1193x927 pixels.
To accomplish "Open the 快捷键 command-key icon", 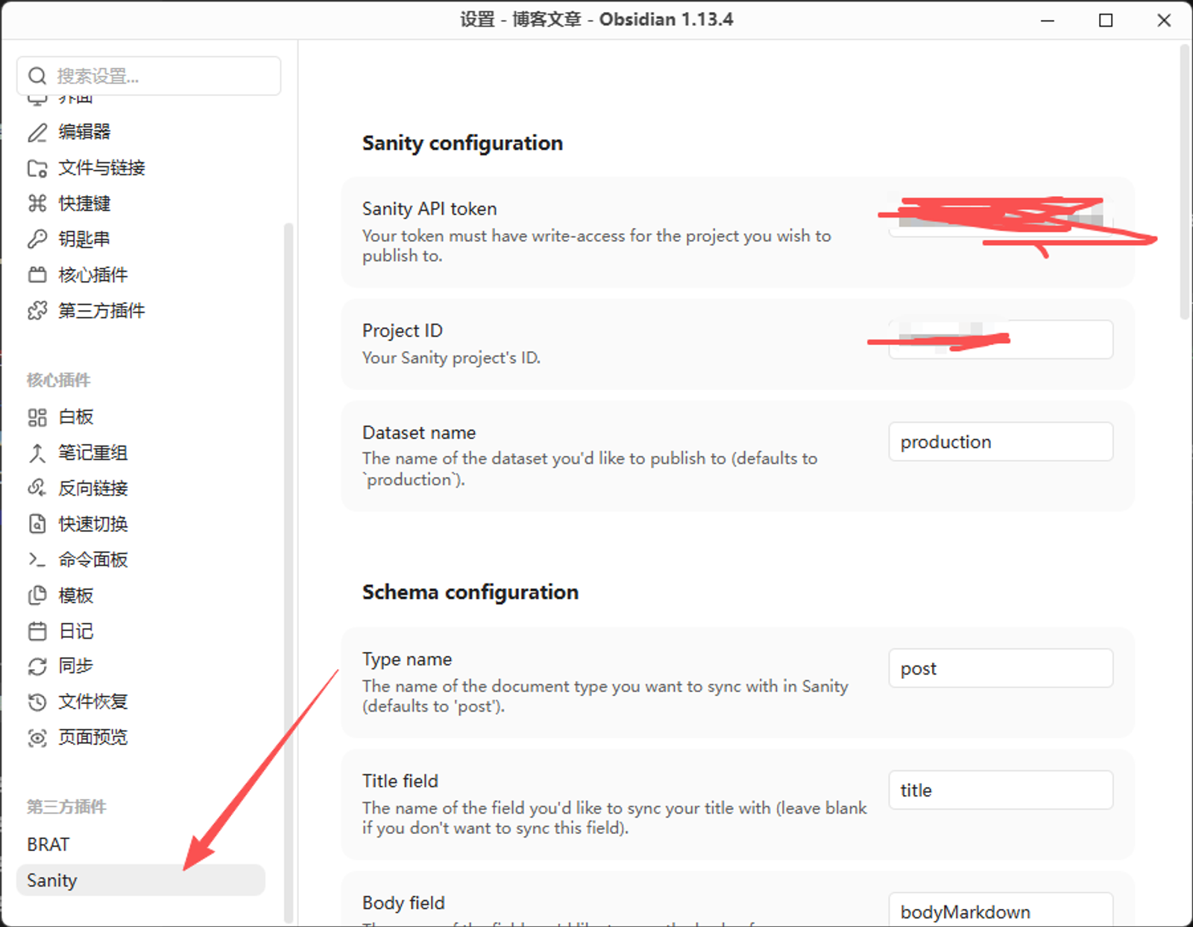I will (37, 203).
